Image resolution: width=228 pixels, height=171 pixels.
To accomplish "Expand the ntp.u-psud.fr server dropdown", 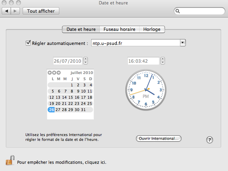I will tap(183, 43).
